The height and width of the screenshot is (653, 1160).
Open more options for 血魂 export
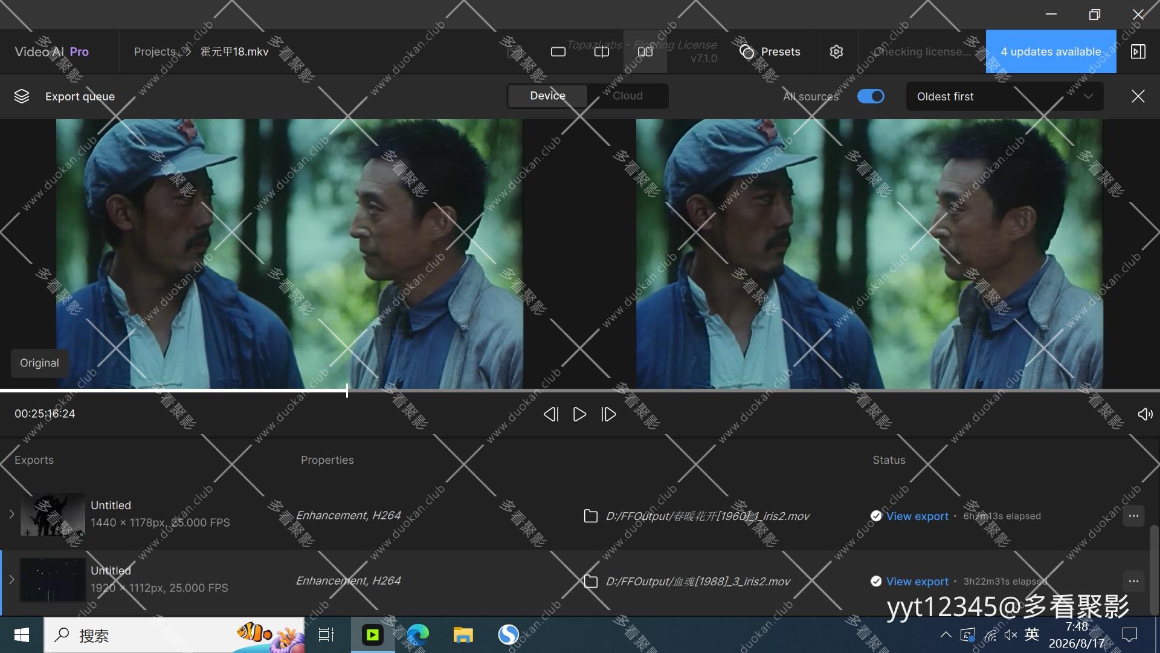[1133, 581]
